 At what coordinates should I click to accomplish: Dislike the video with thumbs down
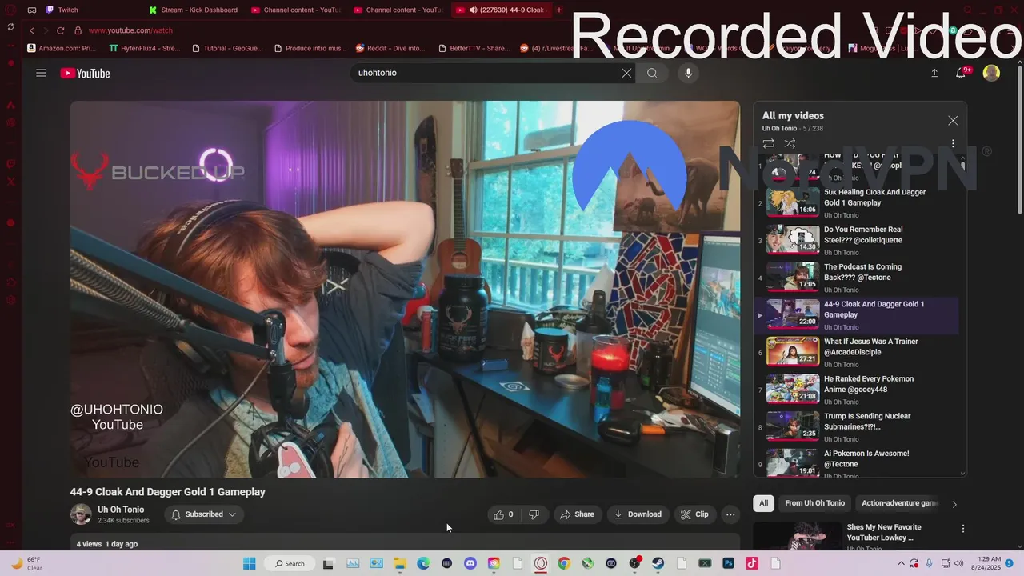(x=534, y=514)
